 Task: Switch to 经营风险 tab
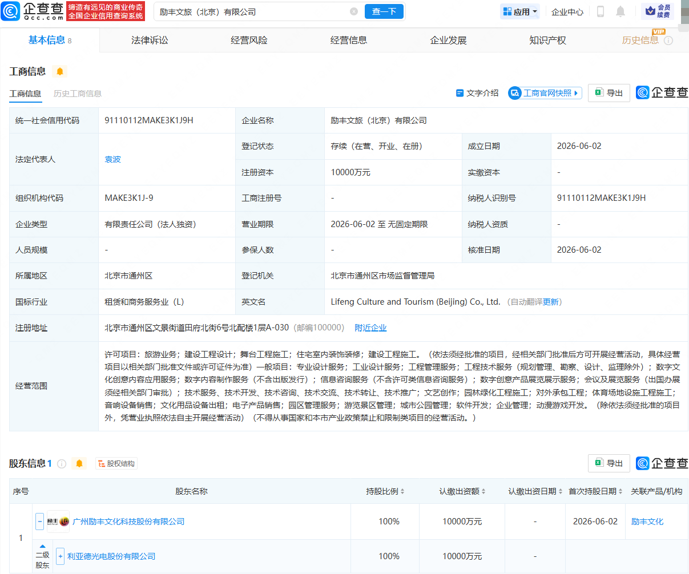pyautogui.click(x=249, y=40)
